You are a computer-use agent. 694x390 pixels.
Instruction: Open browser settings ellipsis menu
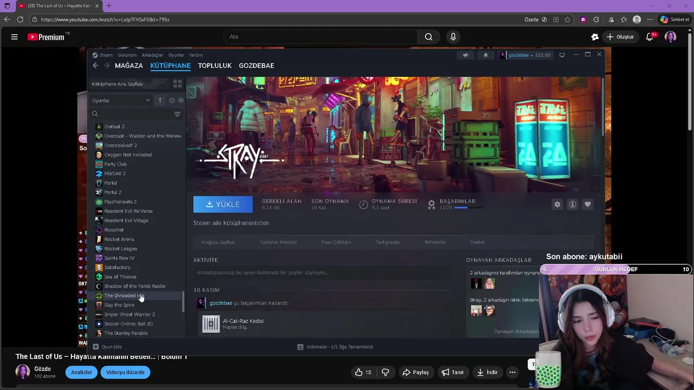coord(650,19)
